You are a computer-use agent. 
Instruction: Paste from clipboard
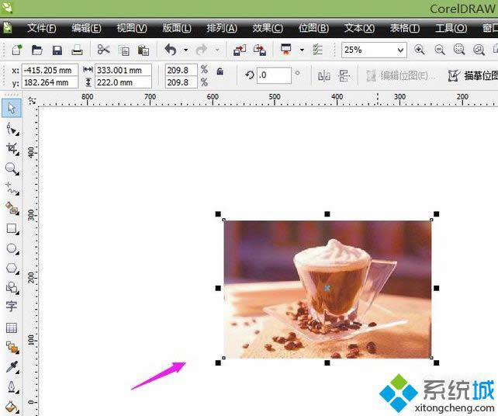tap(144, 50)
